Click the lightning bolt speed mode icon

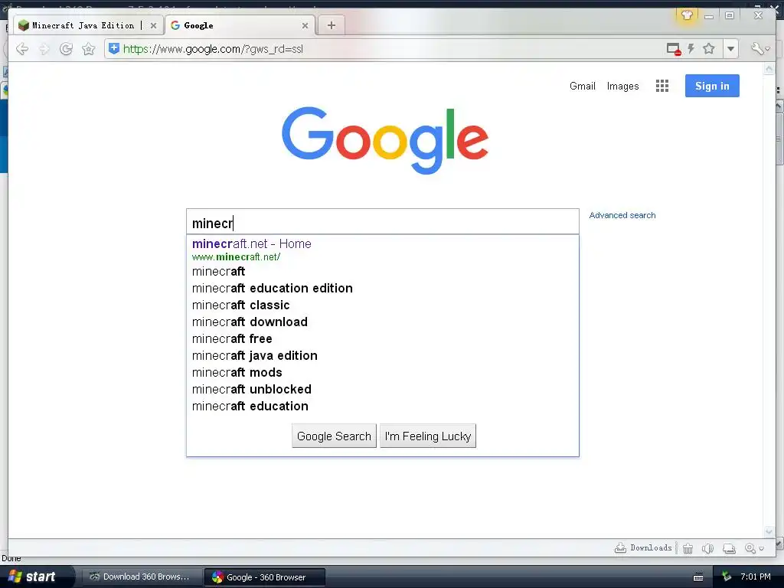click(691, 48)
